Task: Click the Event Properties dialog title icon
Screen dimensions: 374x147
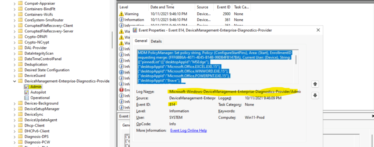Action: pos(135,30)
